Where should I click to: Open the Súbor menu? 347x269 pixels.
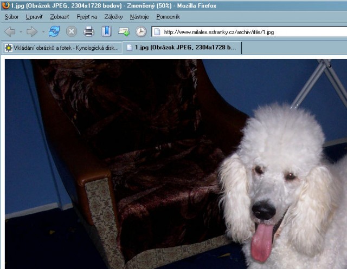tap(11, 17)
